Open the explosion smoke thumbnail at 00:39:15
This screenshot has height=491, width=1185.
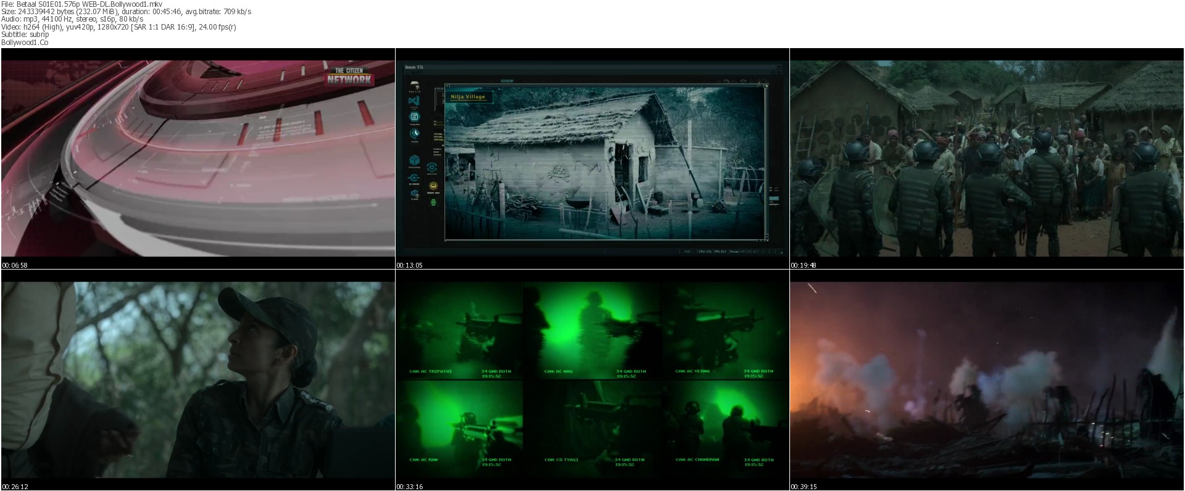(x=987, y=380)
